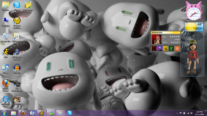Click the red-haired gamer picture
This screenshot has width=207, height=116.
tap(156, 39)
